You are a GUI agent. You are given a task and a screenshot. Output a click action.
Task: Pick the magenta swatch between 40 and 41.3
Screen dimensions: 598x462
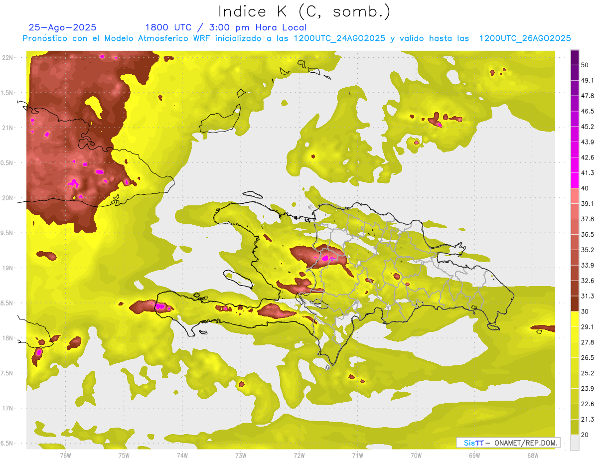coord(575,180)
